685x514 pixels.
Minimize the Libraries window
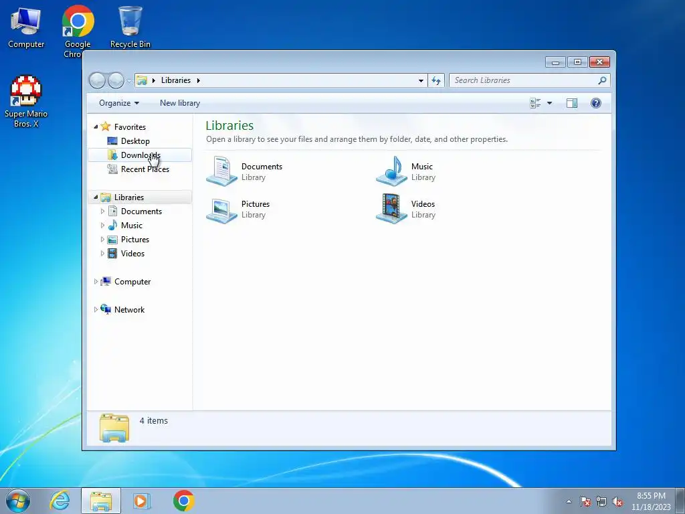555,62
